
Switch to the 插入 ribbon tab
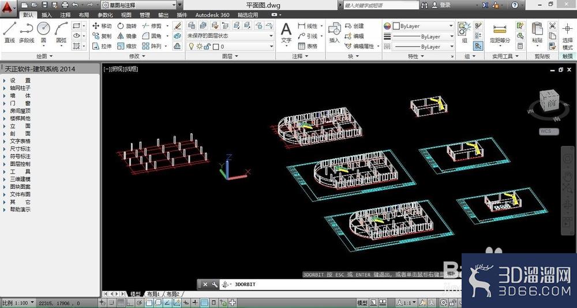pyautogui.click(x=47, y=15)
